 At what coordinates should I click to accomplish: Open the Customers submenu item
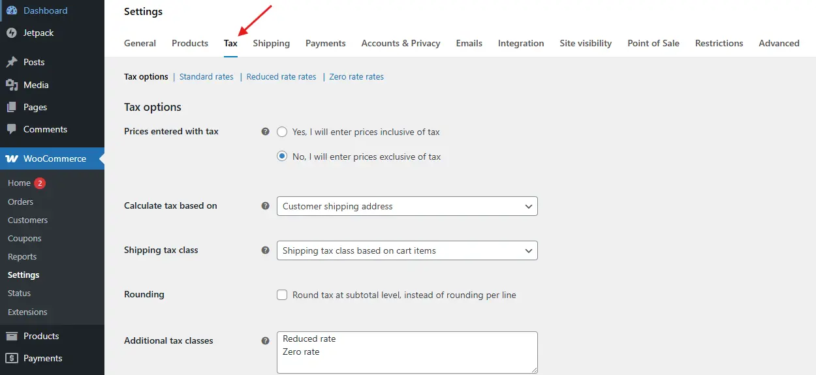[27, 220]
